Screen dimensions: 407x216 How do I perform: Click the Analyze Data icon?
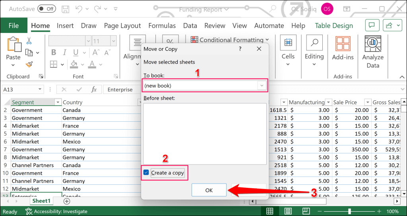pyautogui.click(x=373, y=43)
